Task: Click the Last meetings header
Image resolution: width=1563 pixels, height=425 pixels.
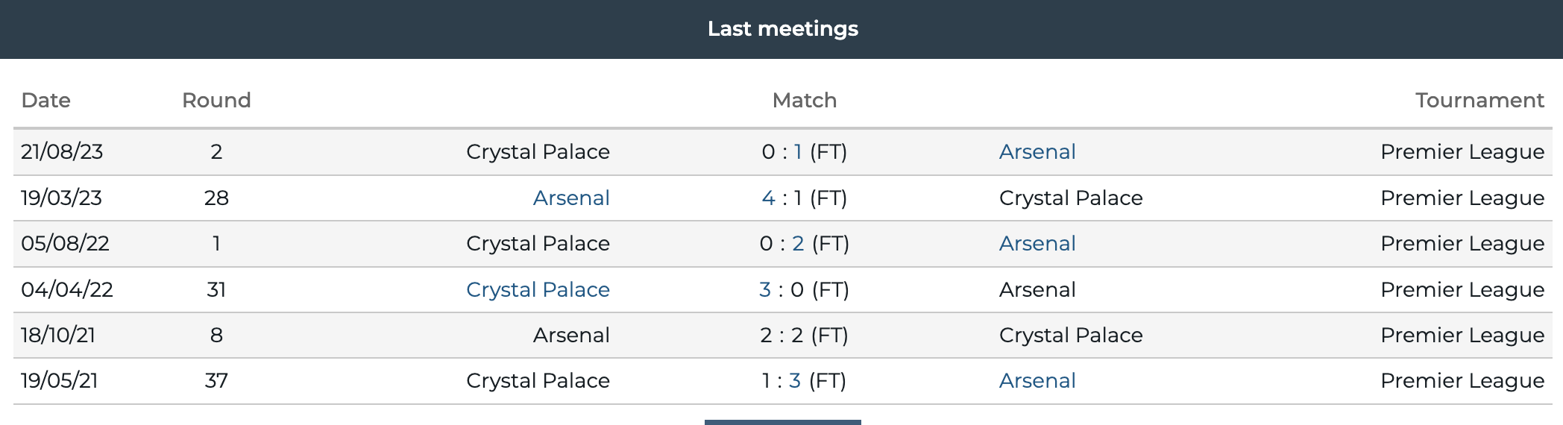Action: (x=782, y=28)
